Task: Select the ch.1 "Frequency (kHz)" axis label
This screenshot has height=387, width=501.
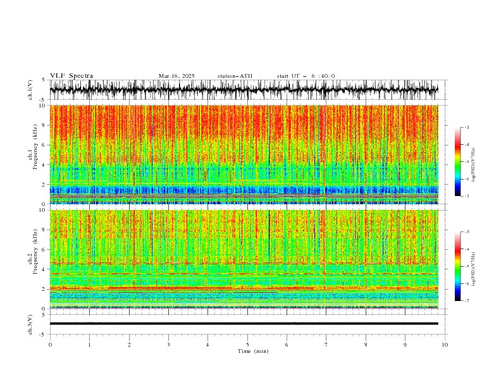Action: [x=35, y=147]
